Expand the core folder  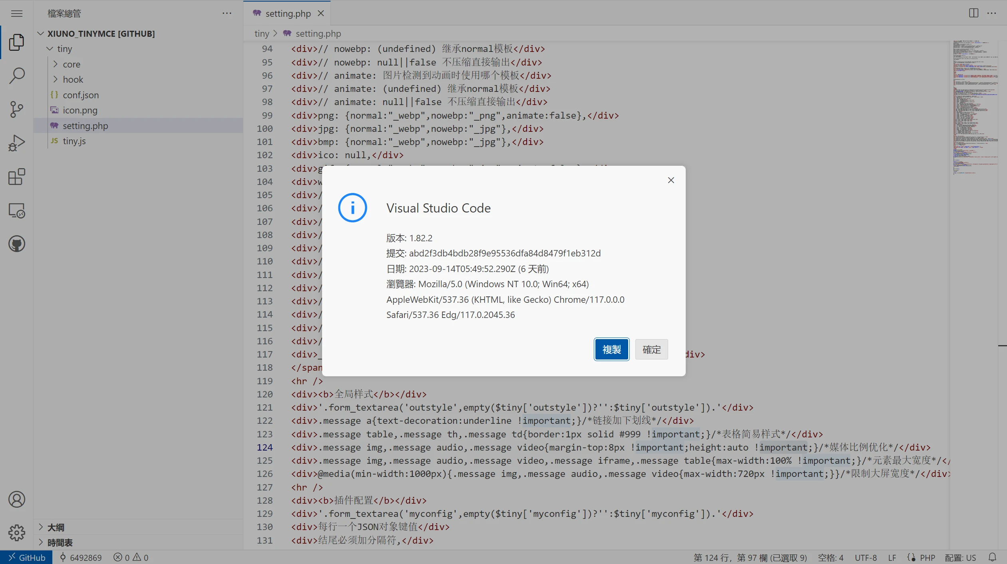(56, 64)
